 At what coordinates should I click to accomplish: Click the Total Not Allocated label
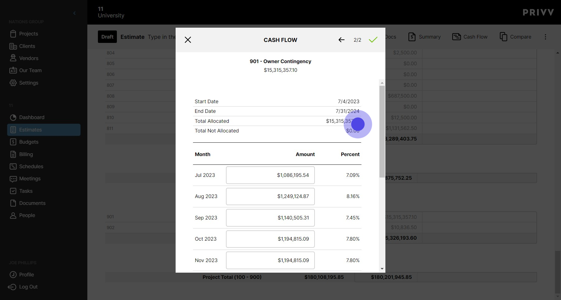coord(217,131)
